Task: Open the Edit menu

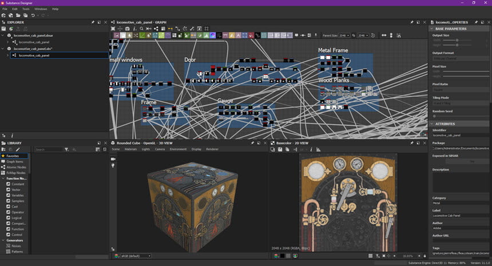Action: coord(15,9)
